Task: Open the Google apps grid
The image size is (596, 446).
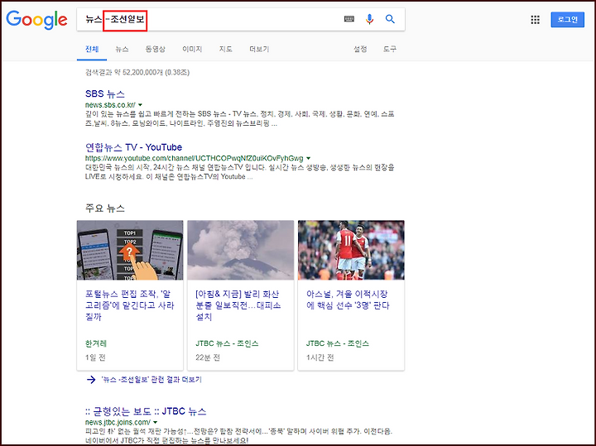Action: 536,20
